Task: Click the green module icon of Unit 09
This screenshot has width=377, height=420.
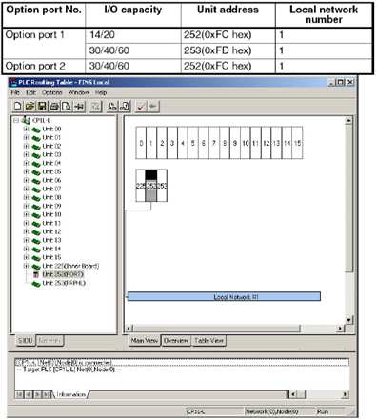Action: [36, 207]
